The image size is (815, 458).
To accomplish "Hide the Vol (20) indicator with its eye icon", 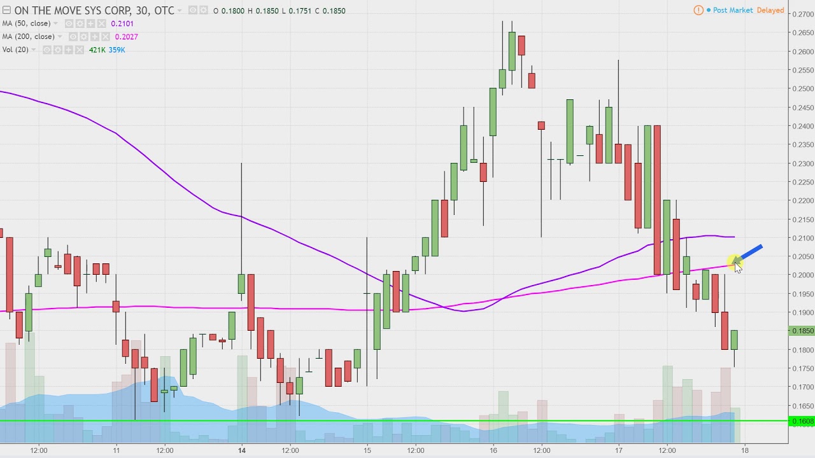I will (47, 50).
